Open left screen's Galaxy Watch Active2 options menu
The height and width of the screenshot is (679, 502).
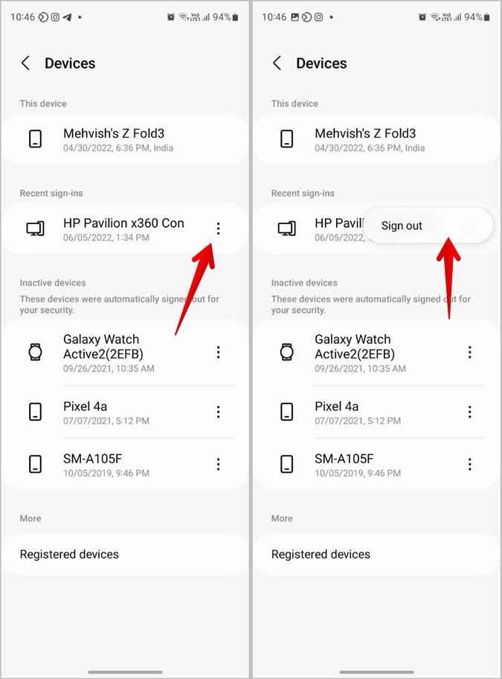(219, 352)
